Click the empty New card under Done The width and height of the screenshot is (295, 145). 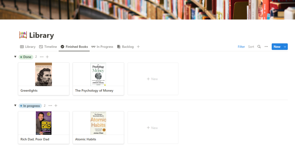[153, 79]
